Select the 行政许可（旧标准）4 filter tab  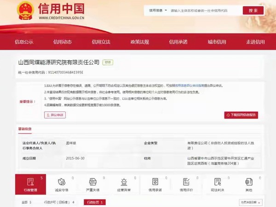59,202
